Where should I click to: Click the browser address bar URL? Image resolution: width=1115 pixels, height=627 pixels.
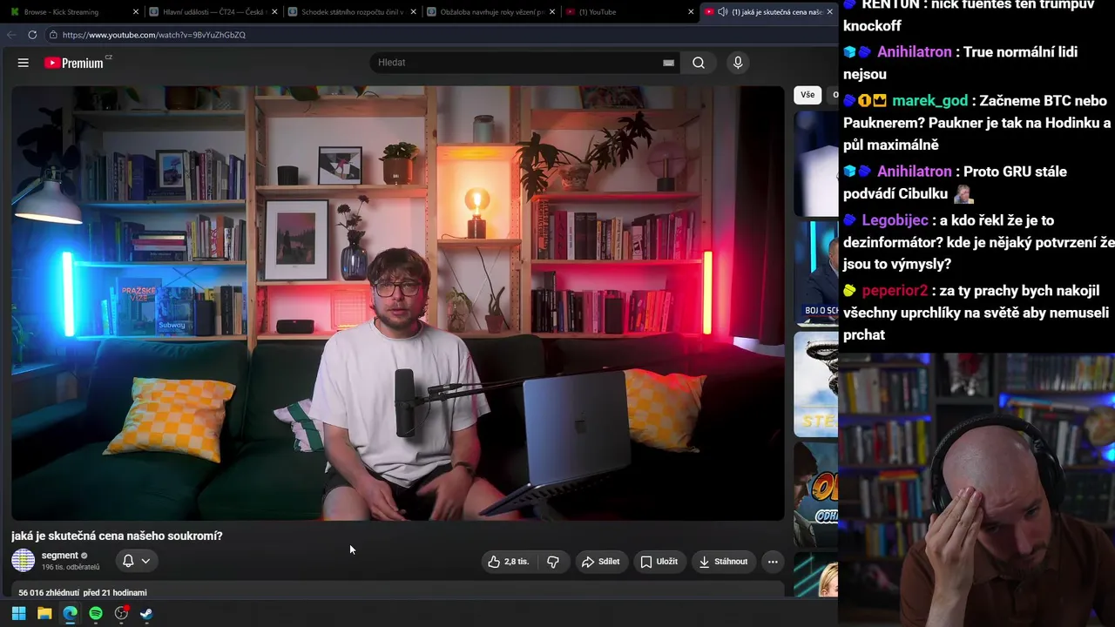click(154, 35)
